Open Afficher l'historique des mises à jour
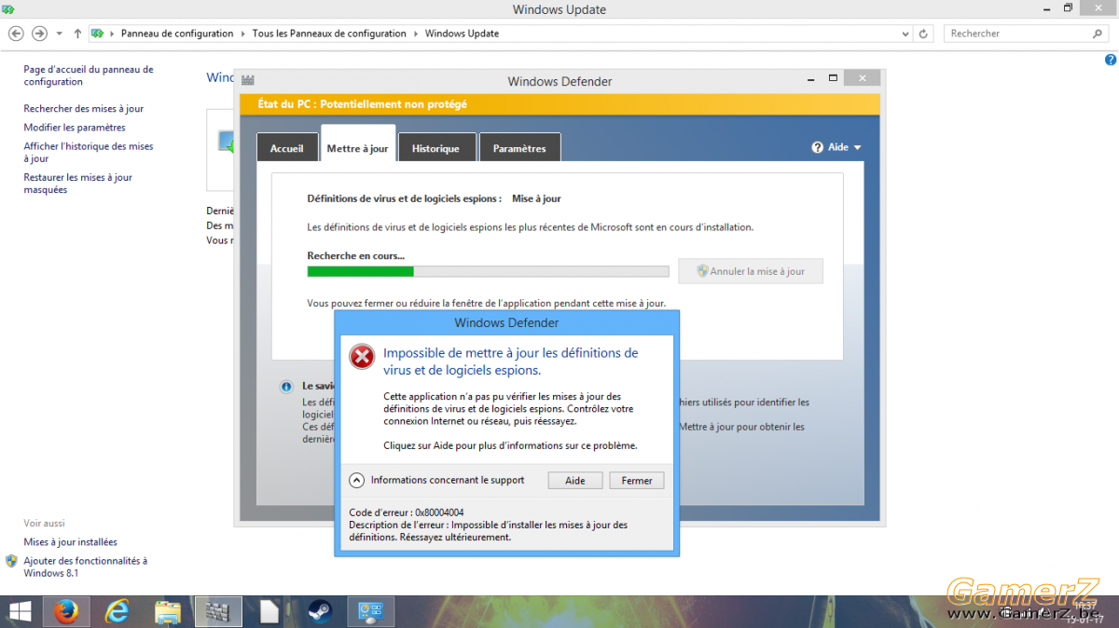Viewport: 1119px width, 628px height. point(89,153)
